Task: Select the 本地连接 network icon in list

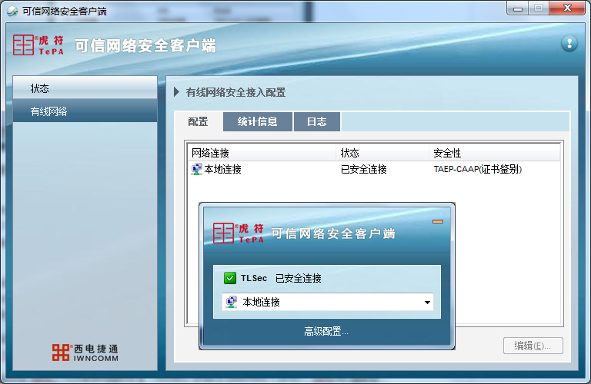Action: [x=197, y=169]
